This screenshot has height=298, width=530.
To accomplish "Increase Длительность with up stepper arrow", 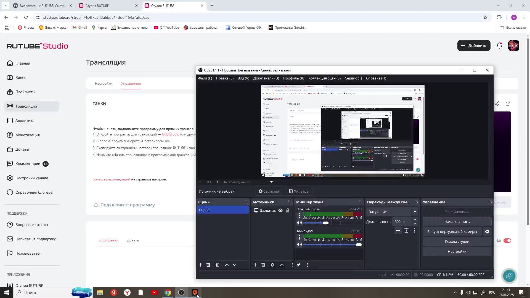I will tap(415, 219).
